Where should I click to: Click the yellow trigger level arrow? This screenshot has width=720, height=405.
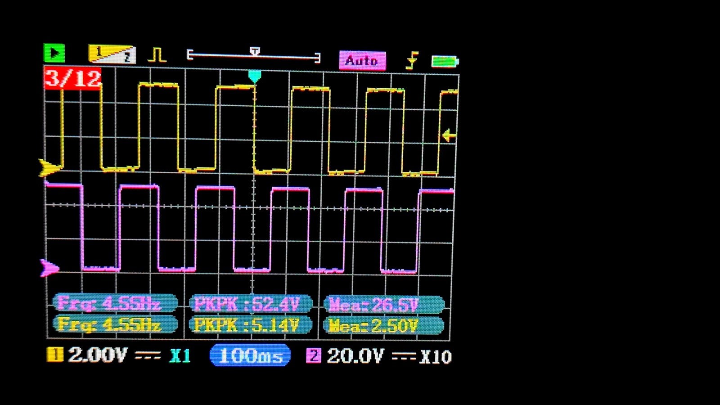tap(449, 135)
